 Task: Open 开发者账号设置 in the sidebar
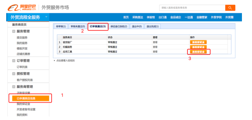(x=26, y=109)
